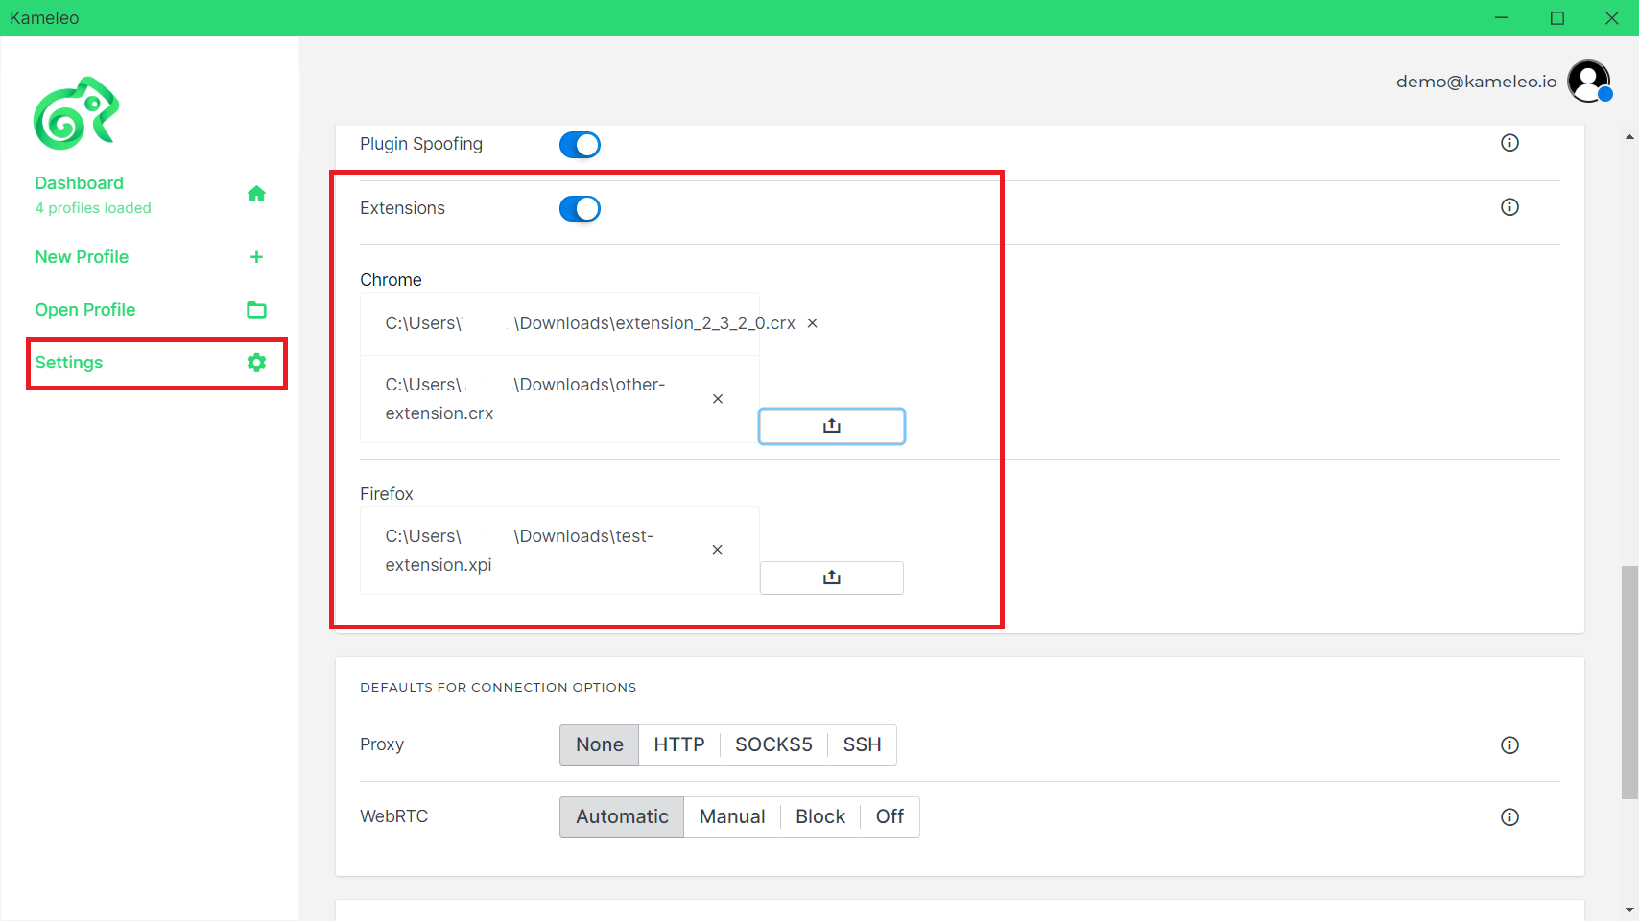Click the vertical scrollbar thumb
The width and height of the screenshot is (1639, 921).
point(1629,682)
